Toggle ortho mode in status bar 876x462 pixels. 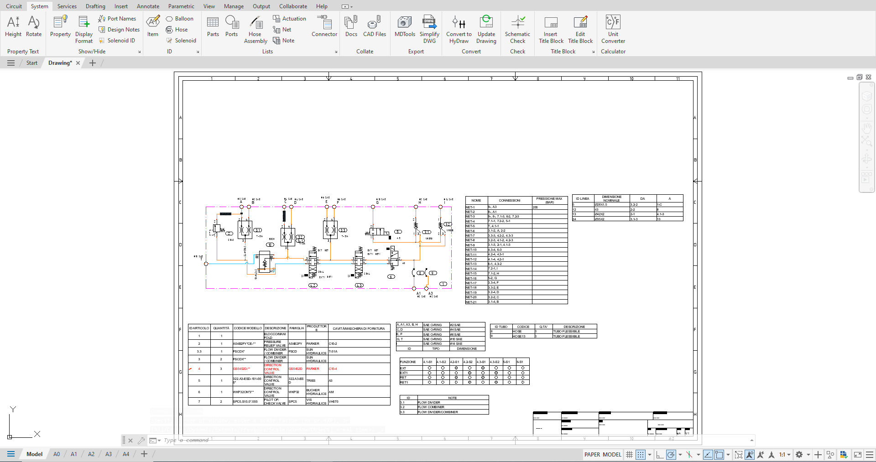[660, 455]
